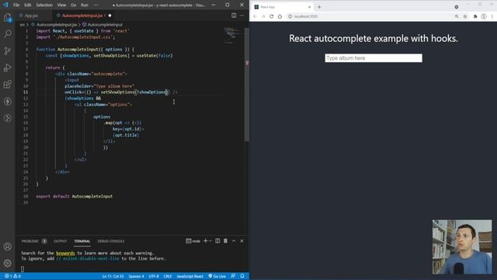Image resolution: width=497 pixels, height=280 pixels.
Task: Click the zoom magnifier icon in the address bar
Action: click(x=457, y=16)
